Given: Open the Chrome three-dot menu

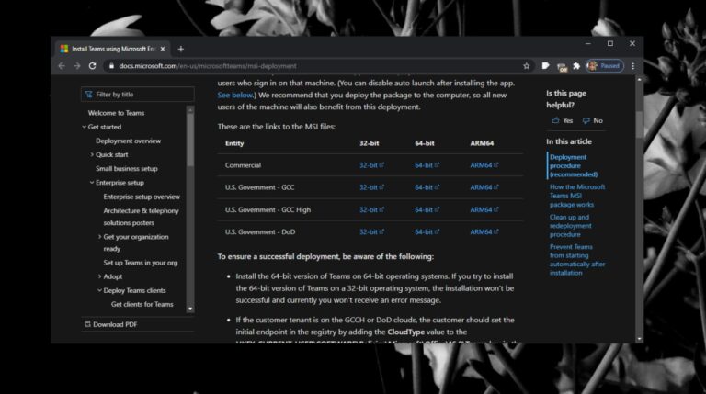Looking at the screenshot, I should coord(634,66).
